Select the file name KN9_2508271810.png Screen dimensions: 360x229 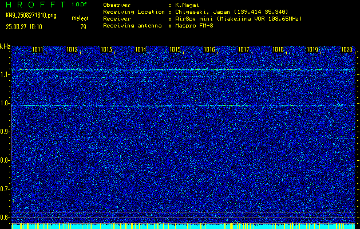pos(31,15)
